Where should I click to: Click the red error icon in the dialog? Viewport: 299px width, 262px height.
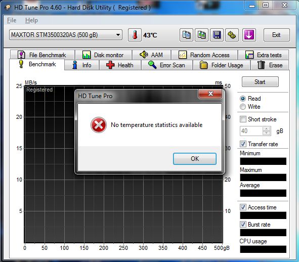pos(99,125)
